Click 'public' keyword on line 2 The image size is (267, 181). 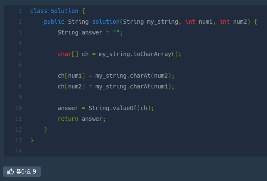(54, 22)
